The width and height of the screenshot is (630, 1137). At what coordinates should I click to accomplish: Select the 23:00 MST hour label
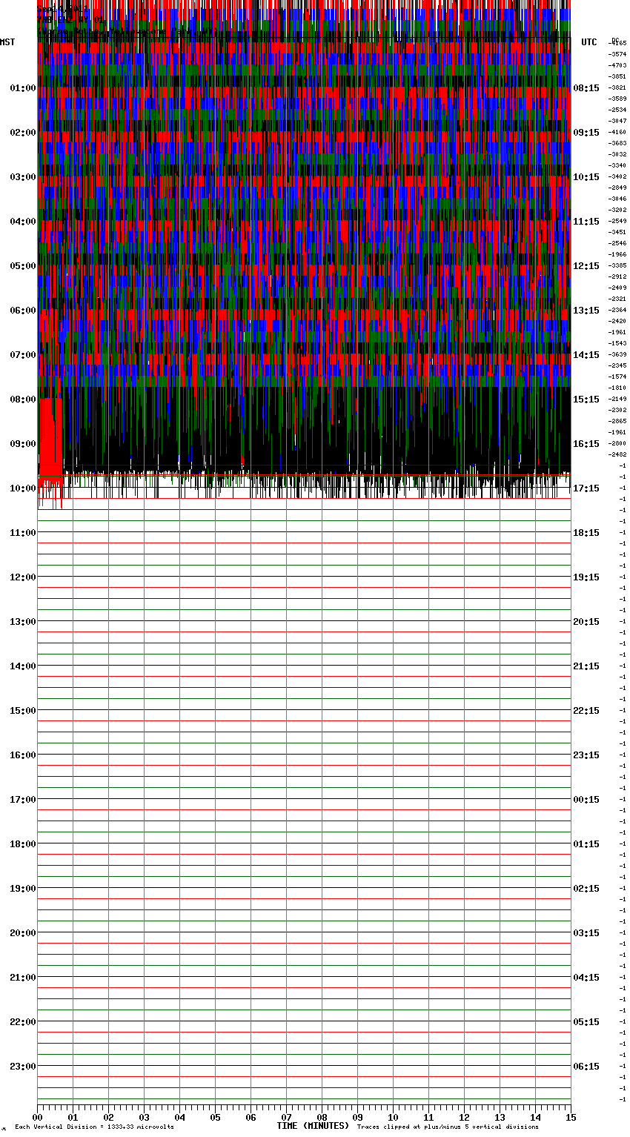click(x=23, y=1067)
